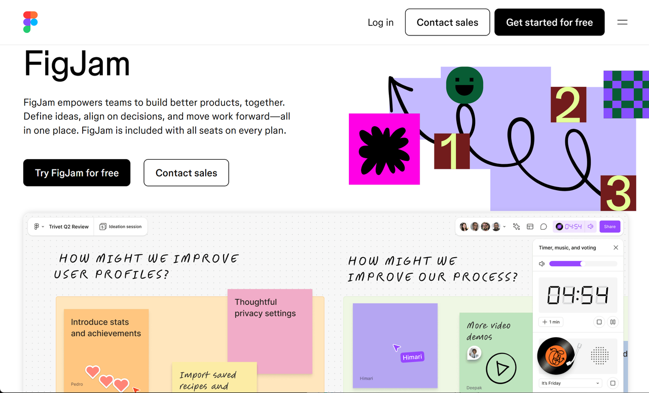Expand the chevron next to the collaborator avatars
Screen dimensions: 649x393
coord(504,227)
